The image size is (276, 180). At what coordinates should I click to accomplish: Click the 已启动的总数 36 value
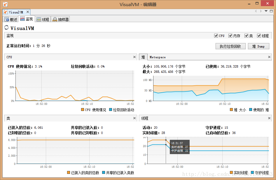coord(234,133)
